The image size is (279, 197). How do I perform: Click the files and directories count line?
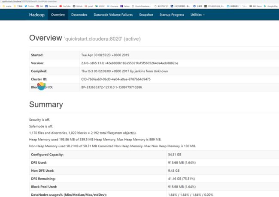point(83,133)
